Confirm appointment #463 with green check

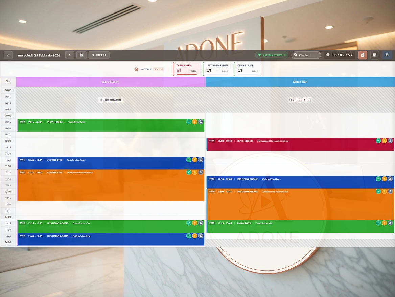pyautogui.click(x=378, y=179)
